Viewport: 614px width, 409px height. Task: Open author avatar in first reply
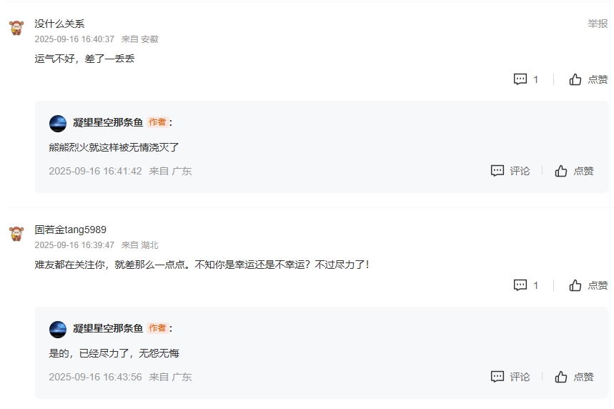58,124
